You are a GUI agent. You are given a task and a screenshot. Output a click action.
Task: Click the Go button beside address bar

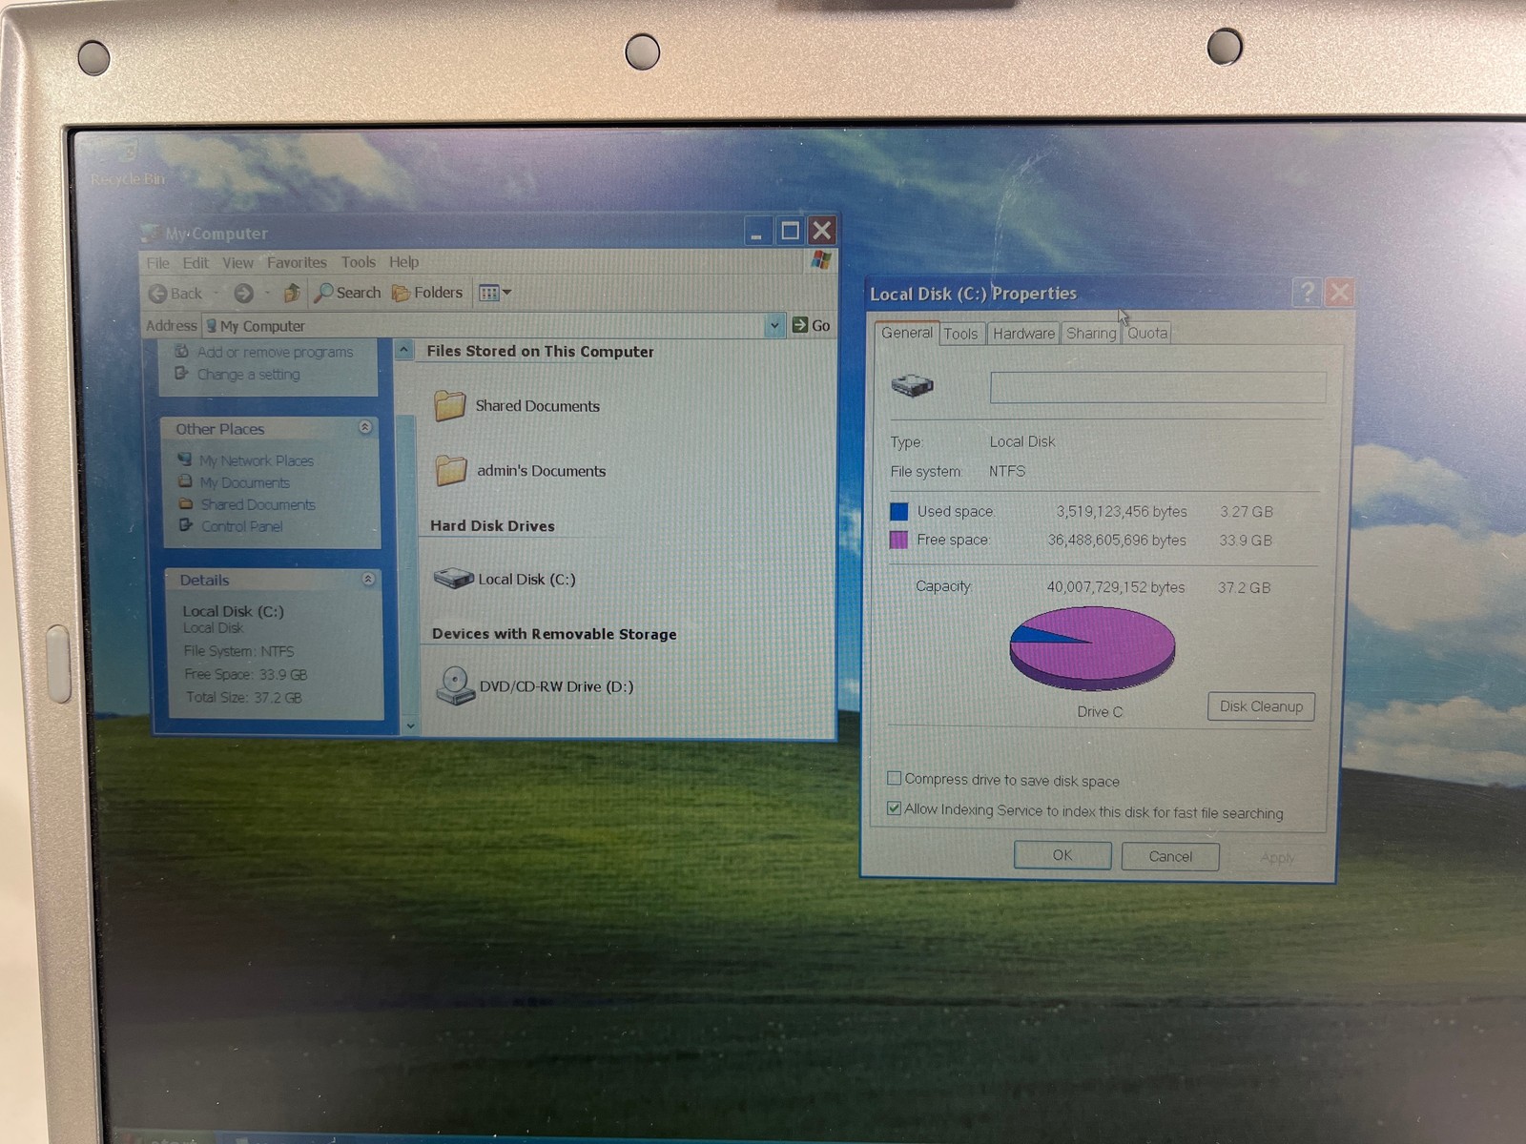[811, 325]
